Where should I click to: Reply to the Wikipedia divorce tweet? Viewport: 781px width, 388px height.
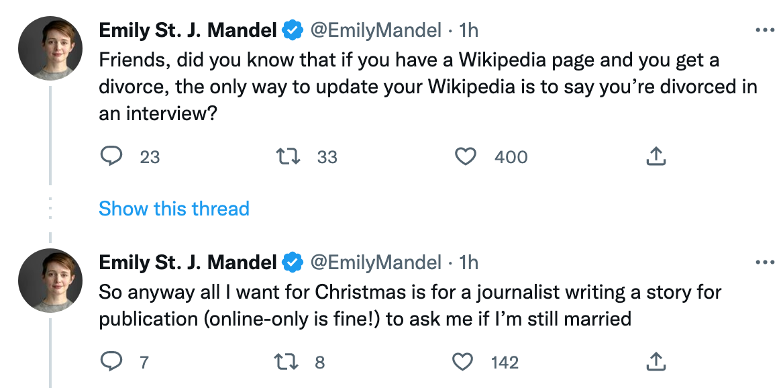tap(113, 156)
